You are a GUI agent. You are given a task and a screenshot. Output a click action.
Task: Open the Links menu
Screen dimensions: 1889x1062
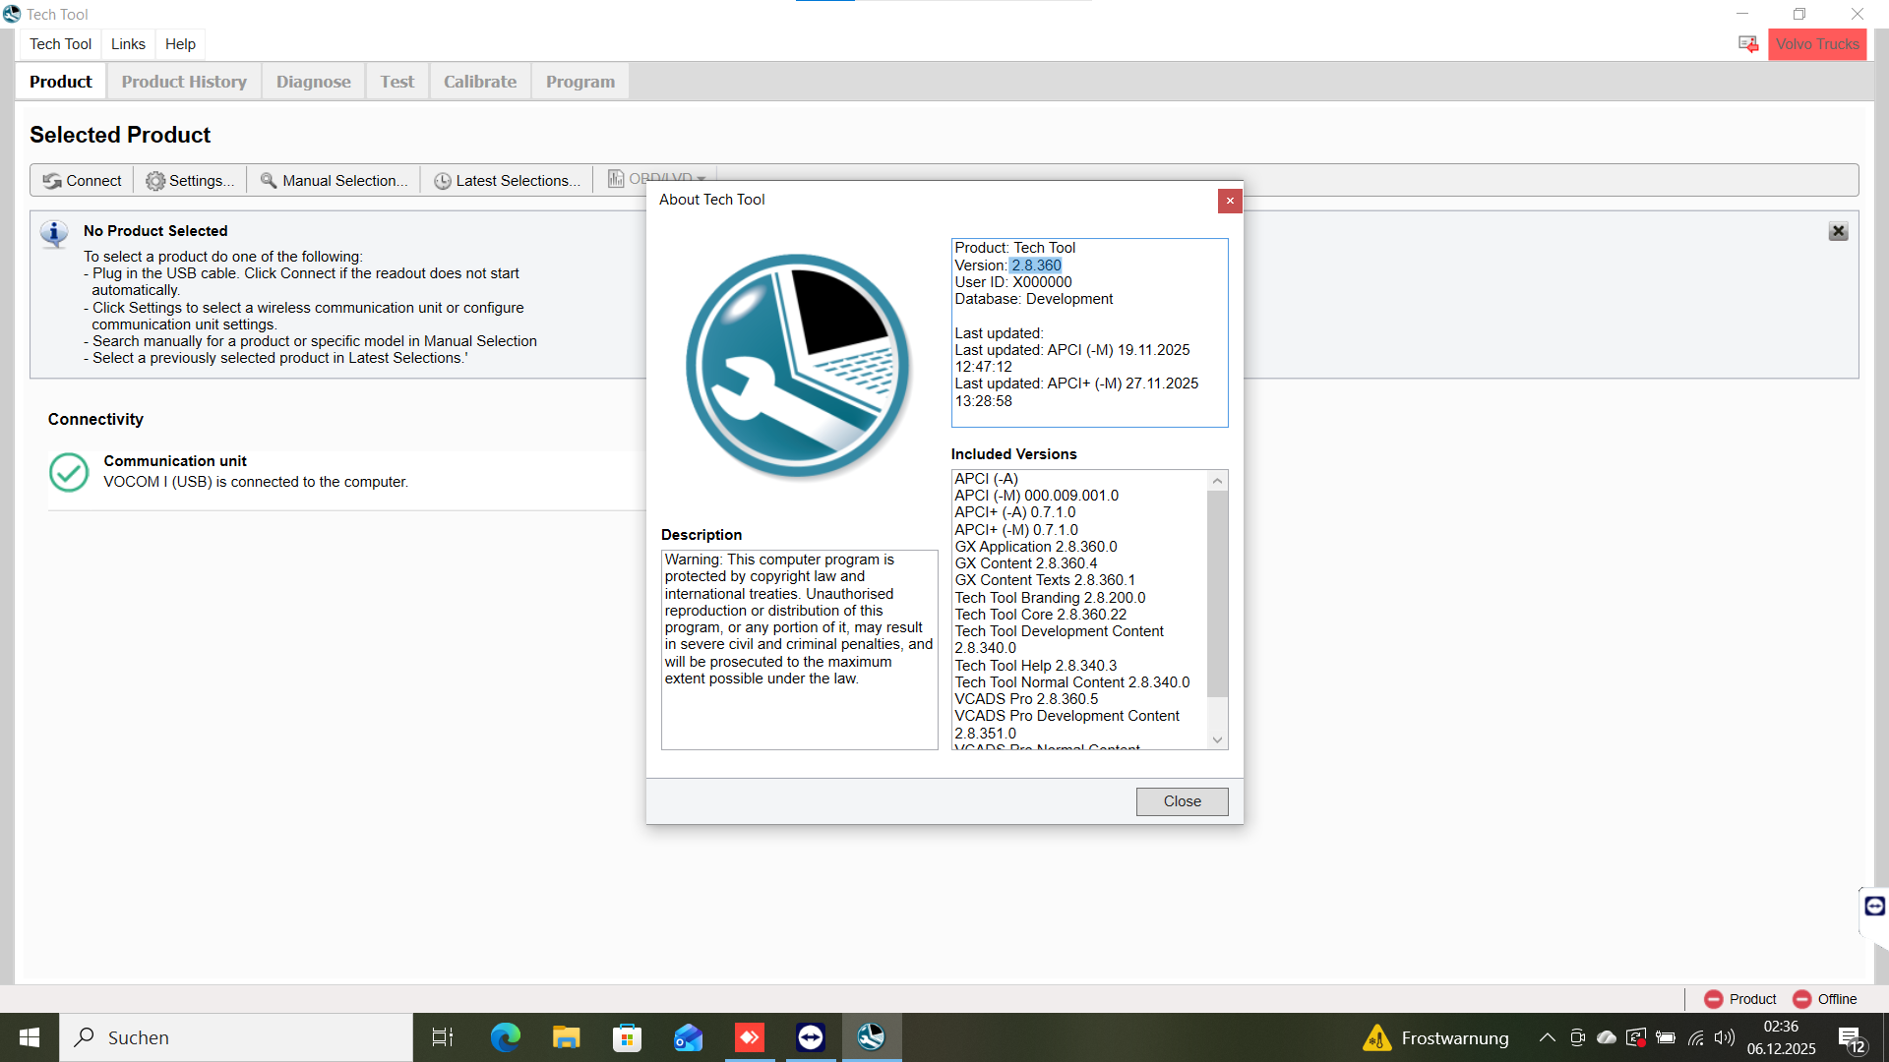click(128, 44)
